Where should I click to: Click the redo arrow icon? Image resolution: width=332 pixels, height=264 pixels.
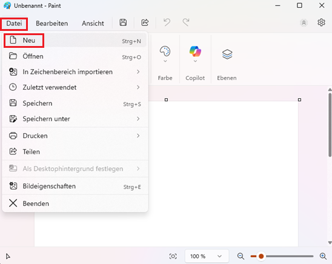pos(186,22)
